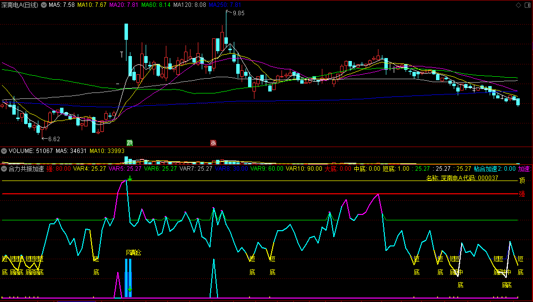Click the magenta 加速: label at the right edge
Viewport: 533px width, 302px height.
point(524,169)
